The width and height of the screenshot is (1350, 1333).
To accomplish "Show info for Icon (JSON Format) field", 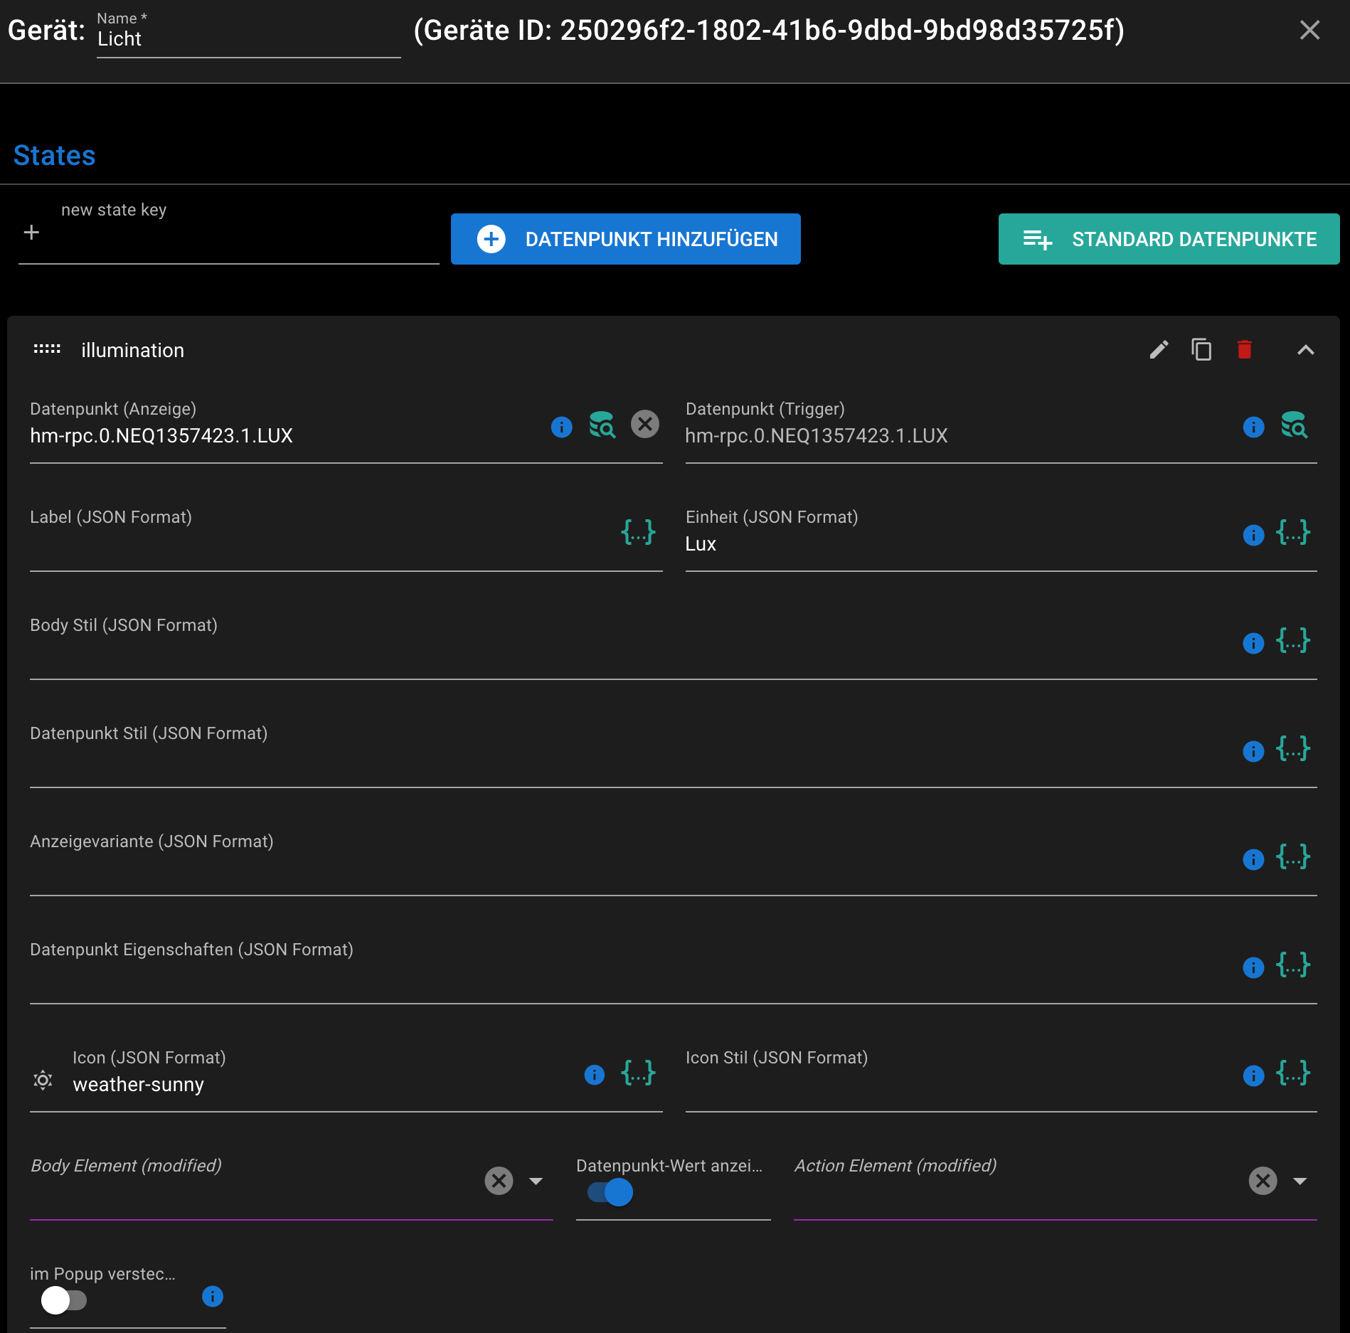I will click(x=594, y=1074).
